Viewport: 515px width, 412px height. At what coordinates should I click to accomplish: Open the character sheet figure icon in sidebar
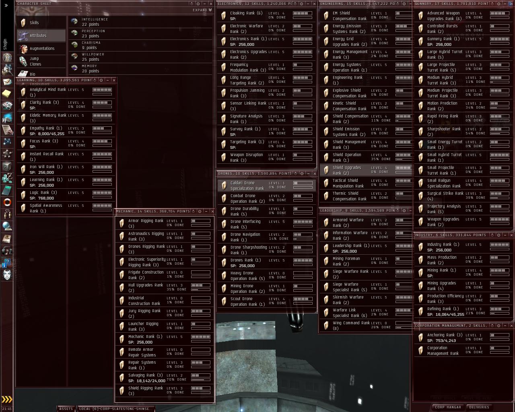click(x=7, y=58)
